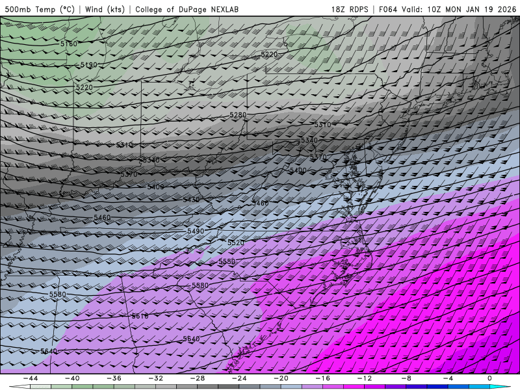This screenshot has width=520, height=390.
Task: Click the 5490 contour label
Action: point(196,231)
